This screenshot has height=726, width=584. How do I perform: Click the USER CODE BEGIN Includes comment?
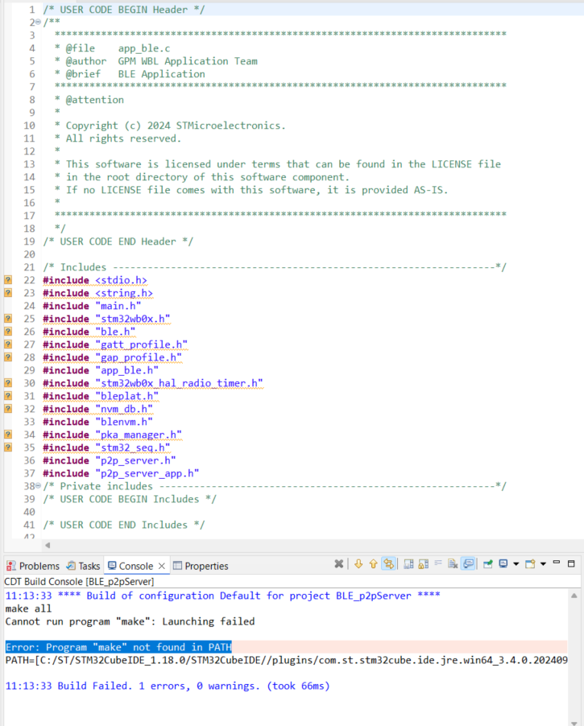pos(130,499)
